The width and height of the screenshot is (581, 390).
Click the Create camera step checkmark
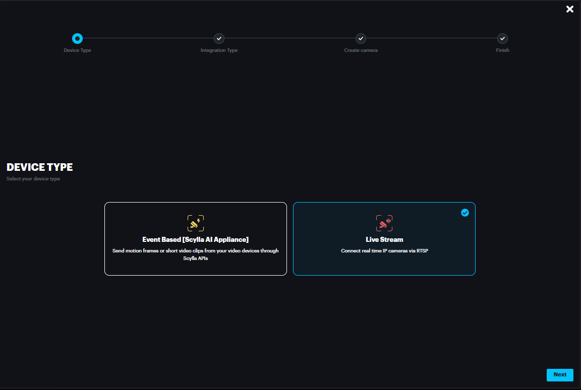[361, 38]
